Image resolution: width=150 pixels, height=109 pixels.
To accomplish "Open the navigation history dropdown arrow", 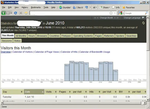I will click(11, 13).
